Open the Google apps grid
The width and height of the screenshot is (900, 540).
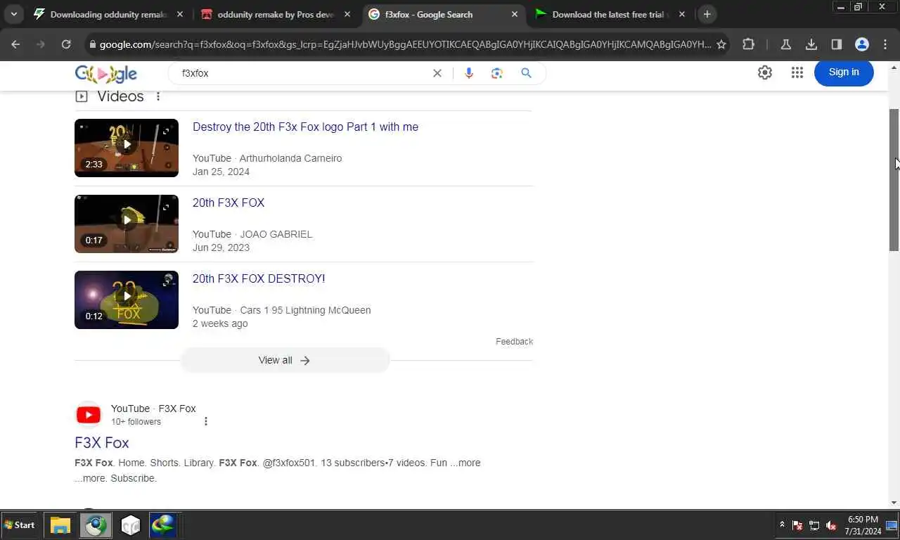click(797, 72)
